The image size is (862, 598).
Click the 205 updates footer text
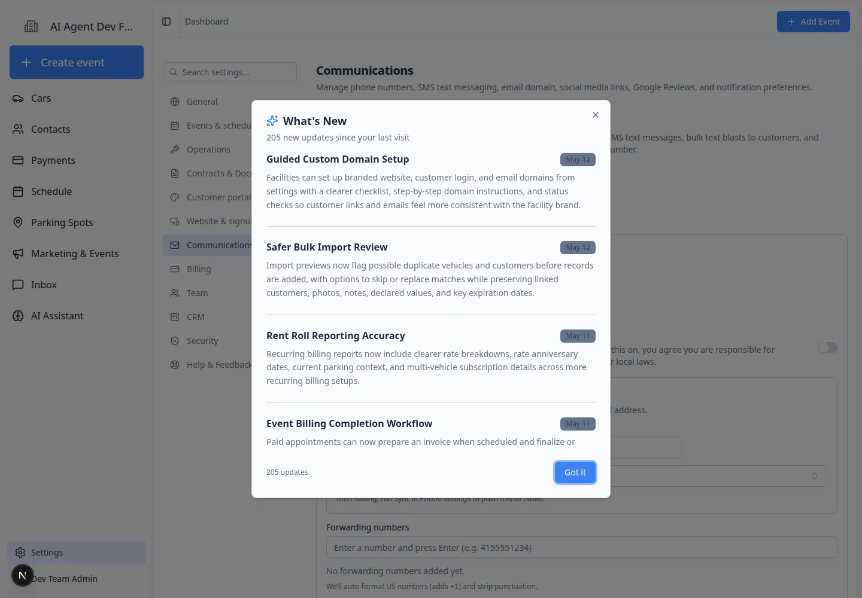[x=287, y=472]
